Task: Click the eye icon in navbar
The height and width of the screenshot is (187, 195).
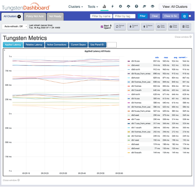Action: 152,6
